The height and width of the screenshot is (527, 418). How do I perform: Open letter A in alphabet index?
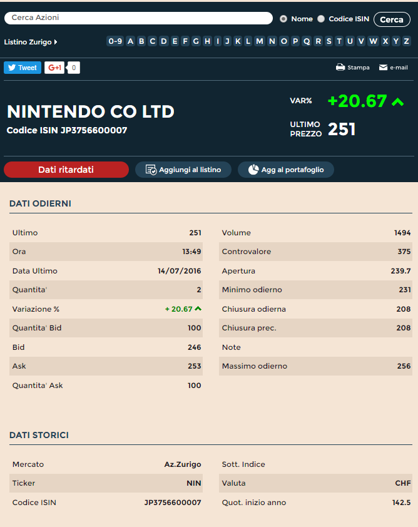pyautogui.click(x=131, y=41)
